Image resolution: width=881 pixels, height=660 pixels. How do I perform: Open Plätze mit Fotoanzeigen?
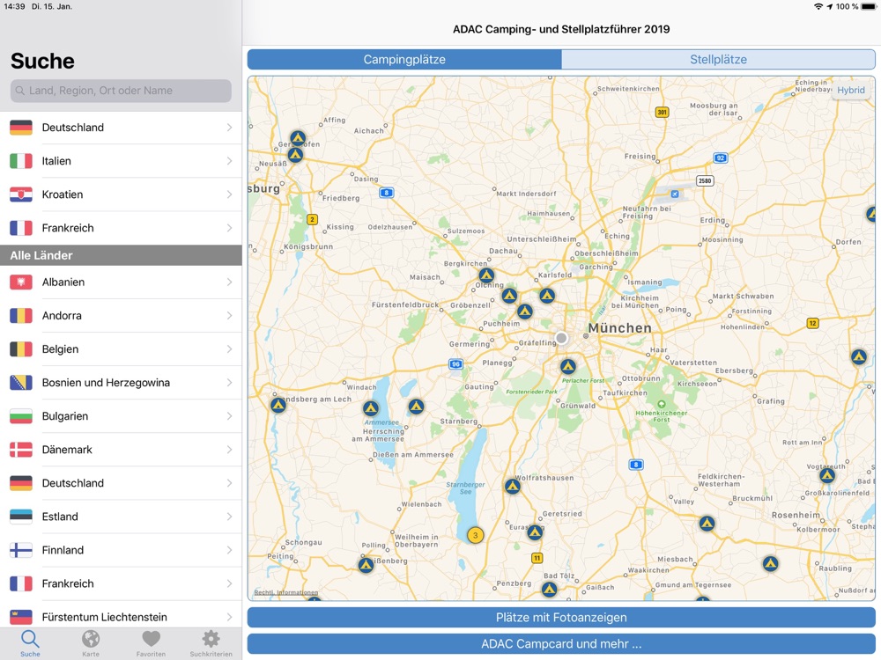561,618
